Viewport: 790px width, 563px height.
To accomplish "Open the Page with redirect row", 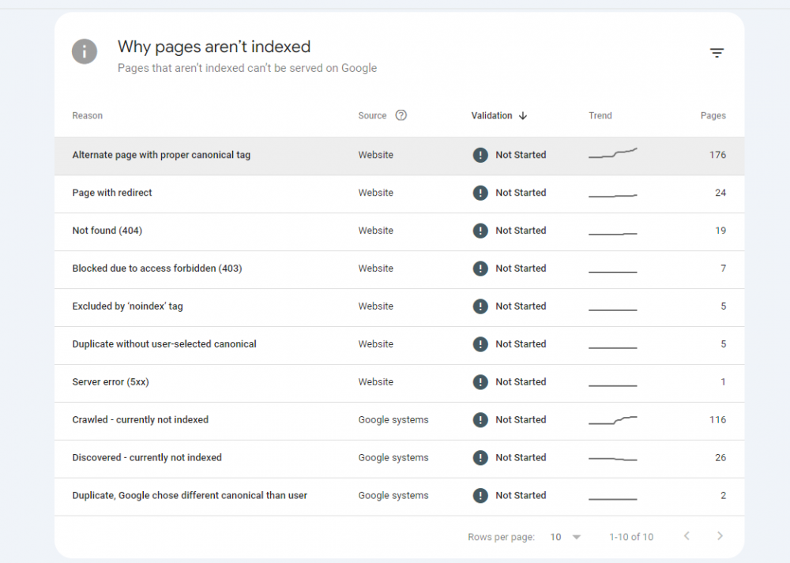I will tap(112, 193).
